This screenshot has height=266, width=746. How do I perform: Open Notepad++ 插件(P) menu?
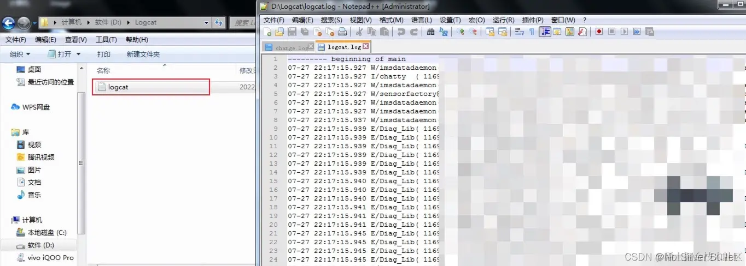click(x=533, y=20)
